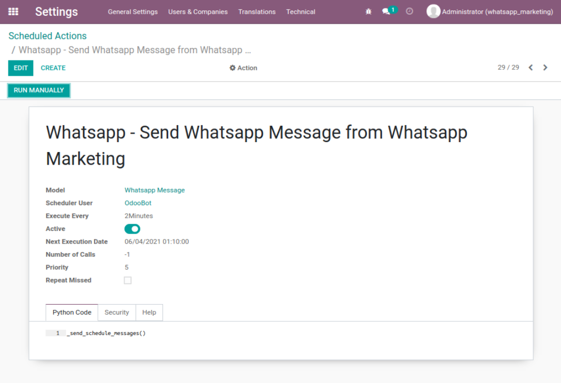Go to previous record arrow
Viewport: 561px width, 383px height.
coord(531,67)
